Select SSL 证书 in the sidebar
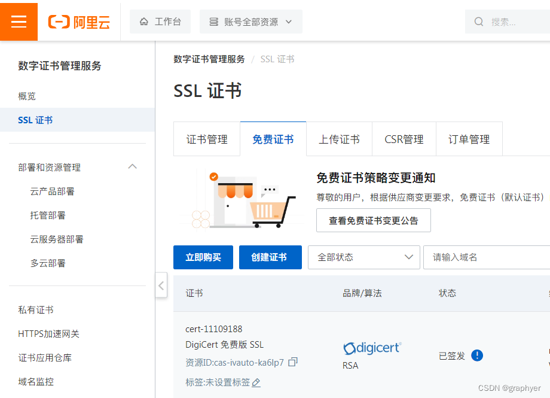This screenshot has height=398, width=550. [x=77, y=120]
